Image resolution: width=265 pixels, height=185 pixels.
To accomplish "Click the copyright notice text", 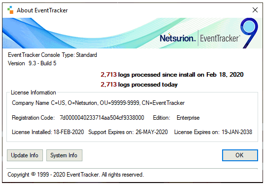I will [x=76, y=175].
